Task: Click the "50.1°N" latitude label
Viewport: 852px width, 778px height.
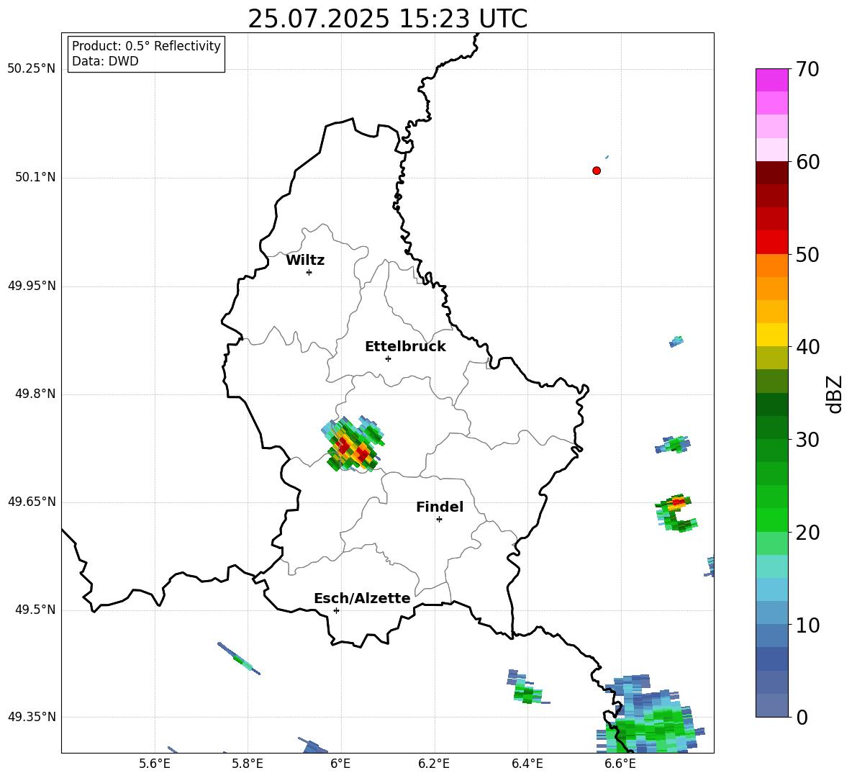Action: click(x=35, y=177)
